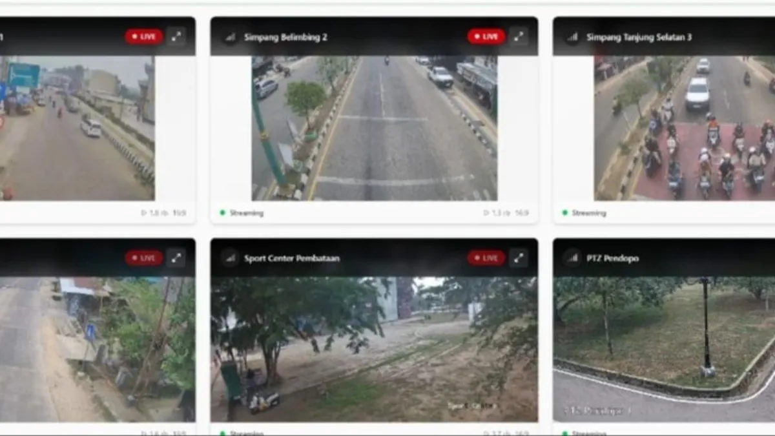This screenshot has width=775, height=436.
Task: Play the blue billboard road video feed
Action: (x=77, y=128)
